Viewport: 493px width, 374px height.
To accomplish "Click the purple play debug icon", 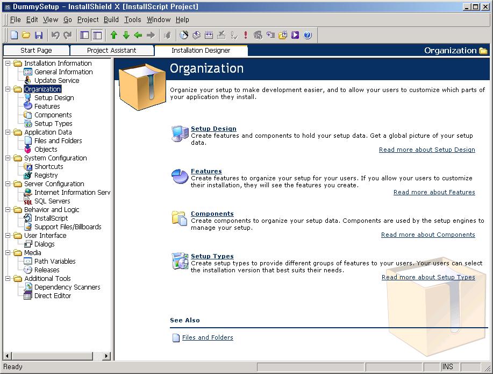I will coord(295,35).
